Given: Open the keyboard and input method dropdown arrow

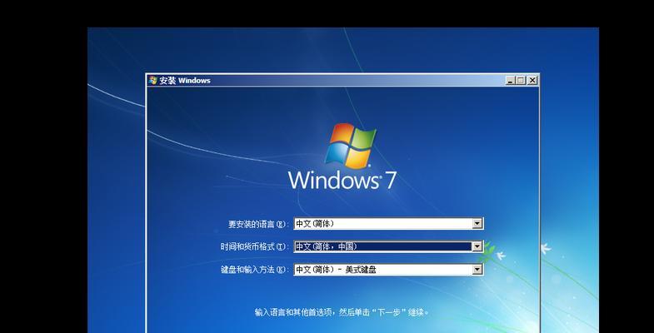Looking at the screenshot, I should coord(477,270).
